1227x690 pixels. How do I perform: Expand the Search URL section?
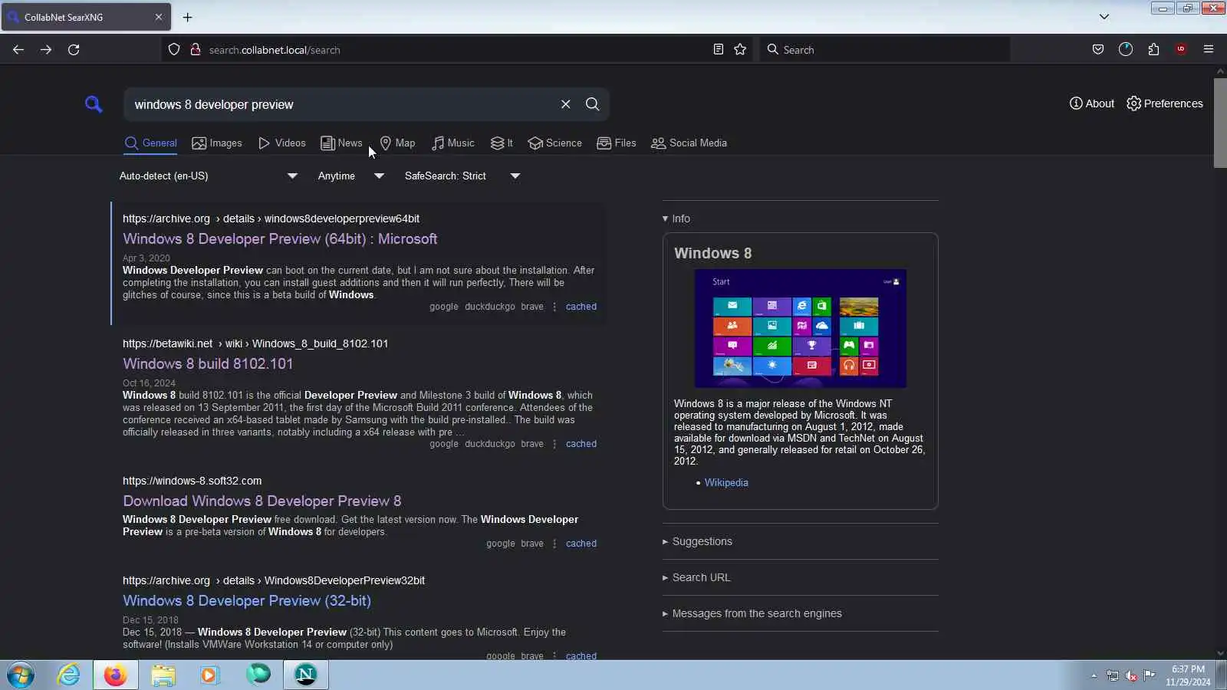click(696, 578)
